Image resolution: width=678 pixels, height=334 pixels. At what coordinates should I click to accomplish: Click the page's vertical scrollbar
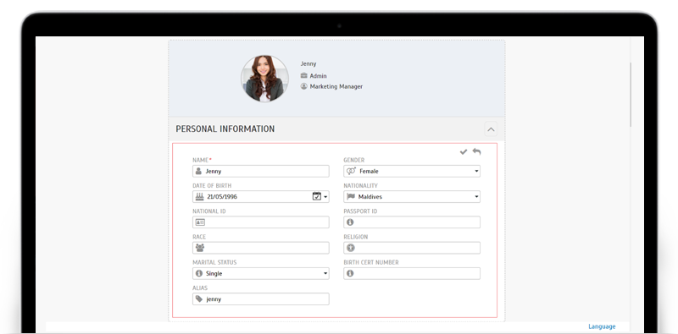tap(631, 95)
